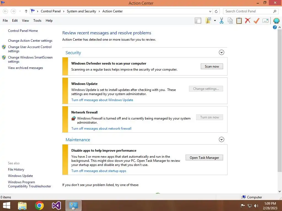Toggle the navigation pane layout icon
This screenshot has width=282, height=211.
(x=198, y=21)
